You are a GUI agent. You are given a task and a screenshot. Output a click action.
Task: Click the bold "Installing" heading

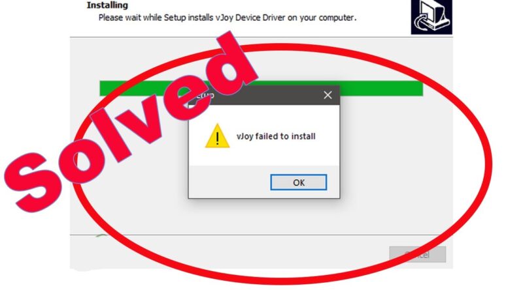(x=107, y=5)
